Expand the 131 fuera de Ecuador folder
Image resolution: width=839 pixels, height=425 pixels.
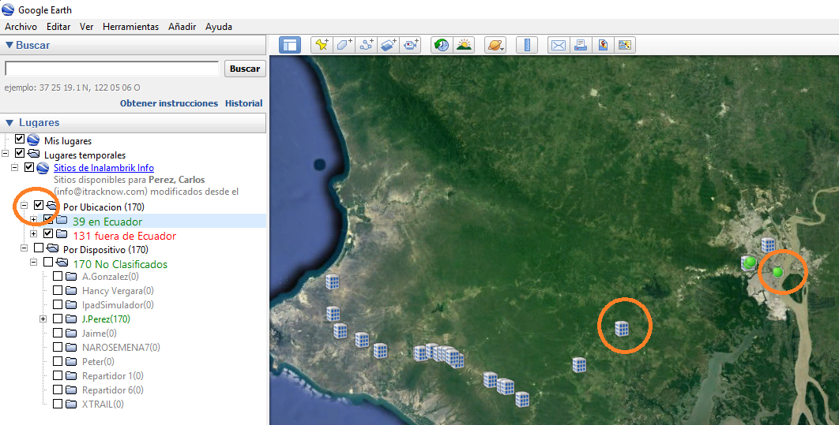coord(34,234)
